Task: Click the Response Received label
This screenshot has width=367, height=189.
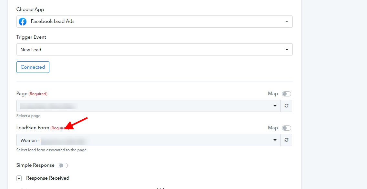Action: pyautogui.click(x=48, y=178)
